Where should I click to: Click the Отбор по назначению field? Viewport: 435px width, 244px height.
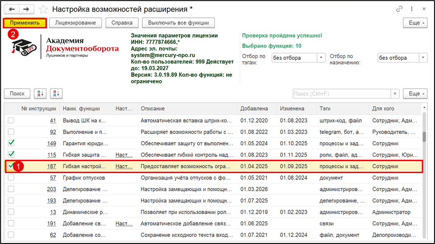click(398, 58)
